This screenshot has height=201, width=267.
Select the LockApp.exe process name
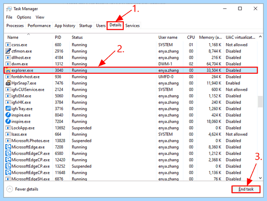click(x=23, y=128)
